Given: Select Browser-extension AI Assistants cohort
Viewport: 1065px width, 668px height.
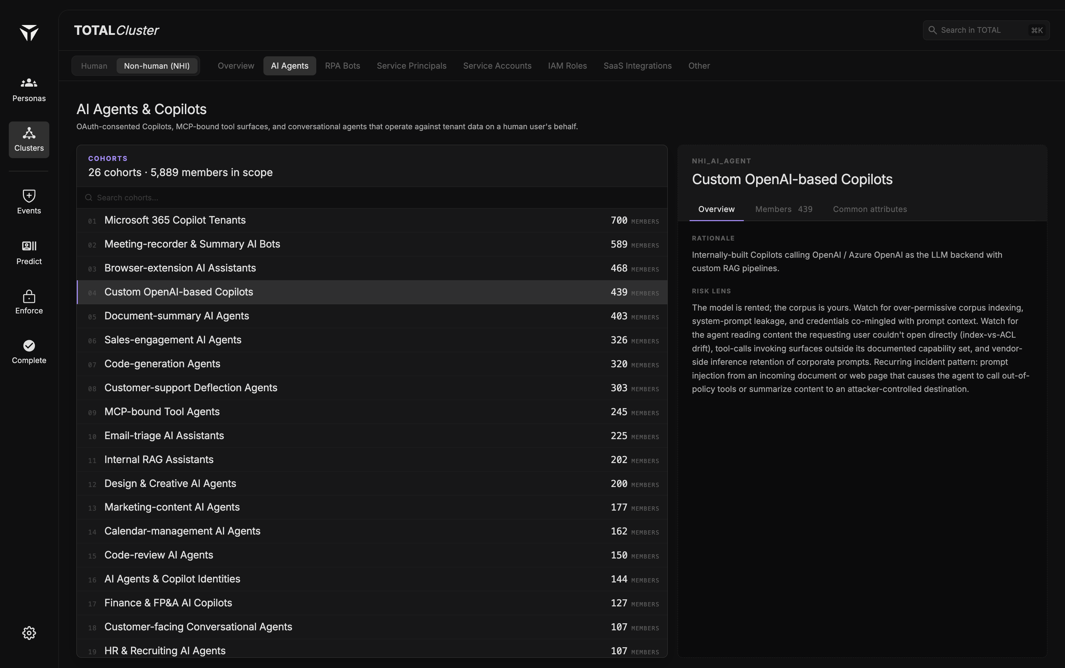Looking at the screenshot, I should [x=372, y=268].
